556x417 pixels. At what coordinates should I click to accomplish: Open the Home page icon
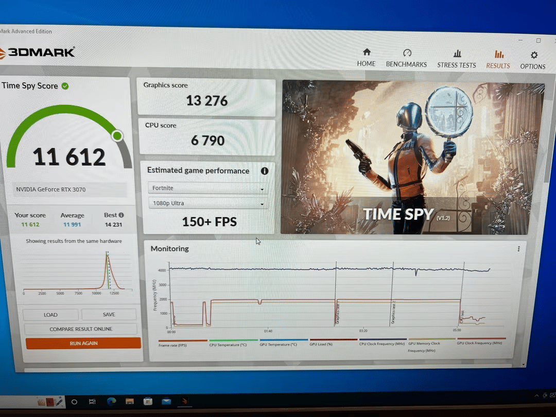367,52
